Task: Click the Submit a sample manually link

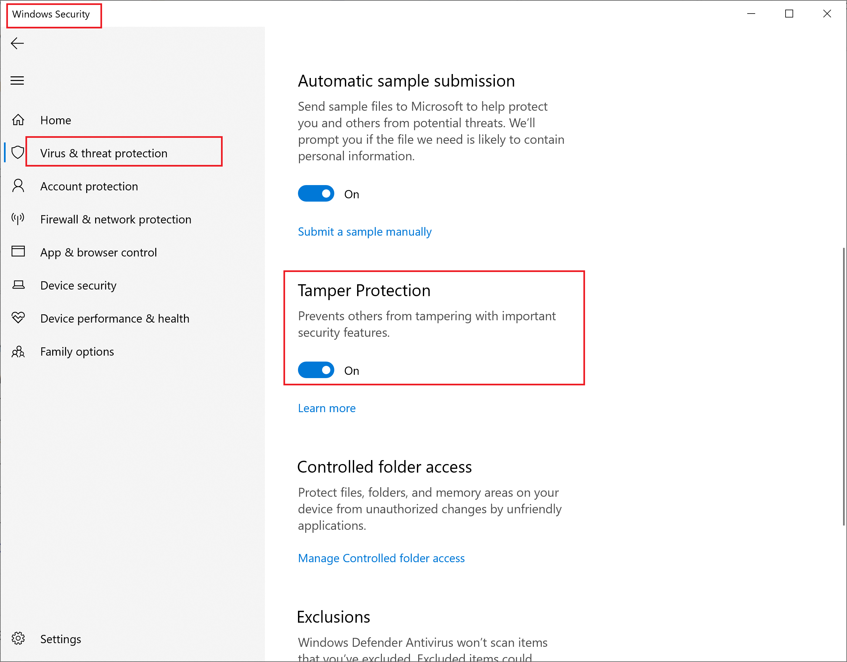Action: [364, 231]
